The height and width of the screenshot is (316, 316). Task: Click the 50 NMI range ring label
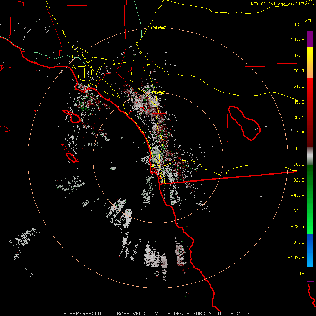(x=158, y=93)
